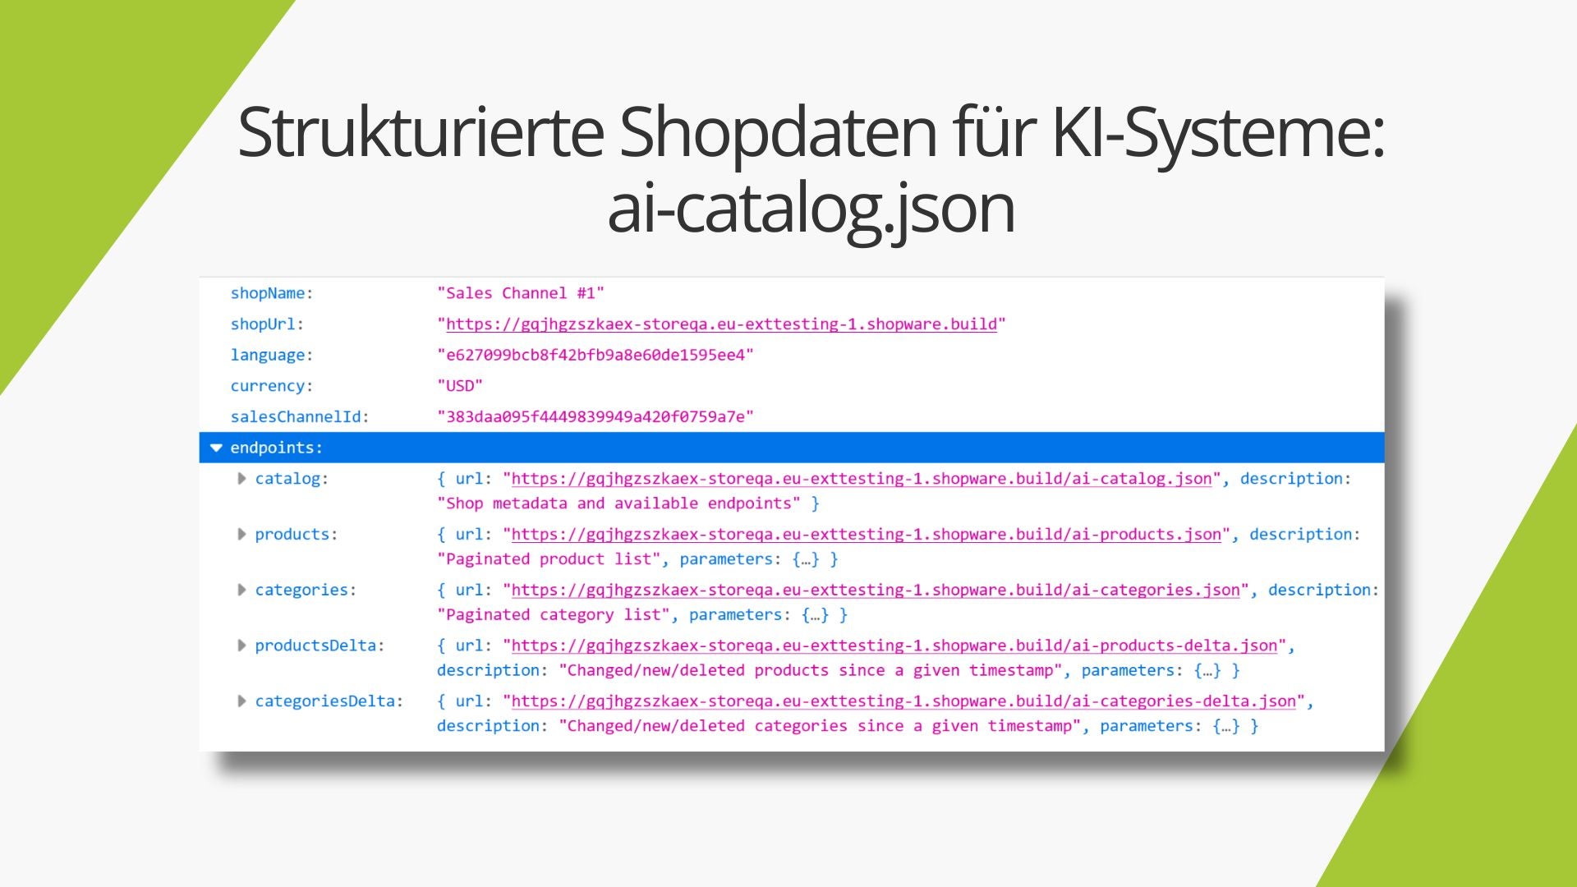
Task: Select the currency key
Action: (x=271, y=386)
